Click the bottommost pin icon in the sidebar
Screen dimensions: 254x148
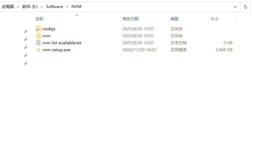tap(25, 64)
